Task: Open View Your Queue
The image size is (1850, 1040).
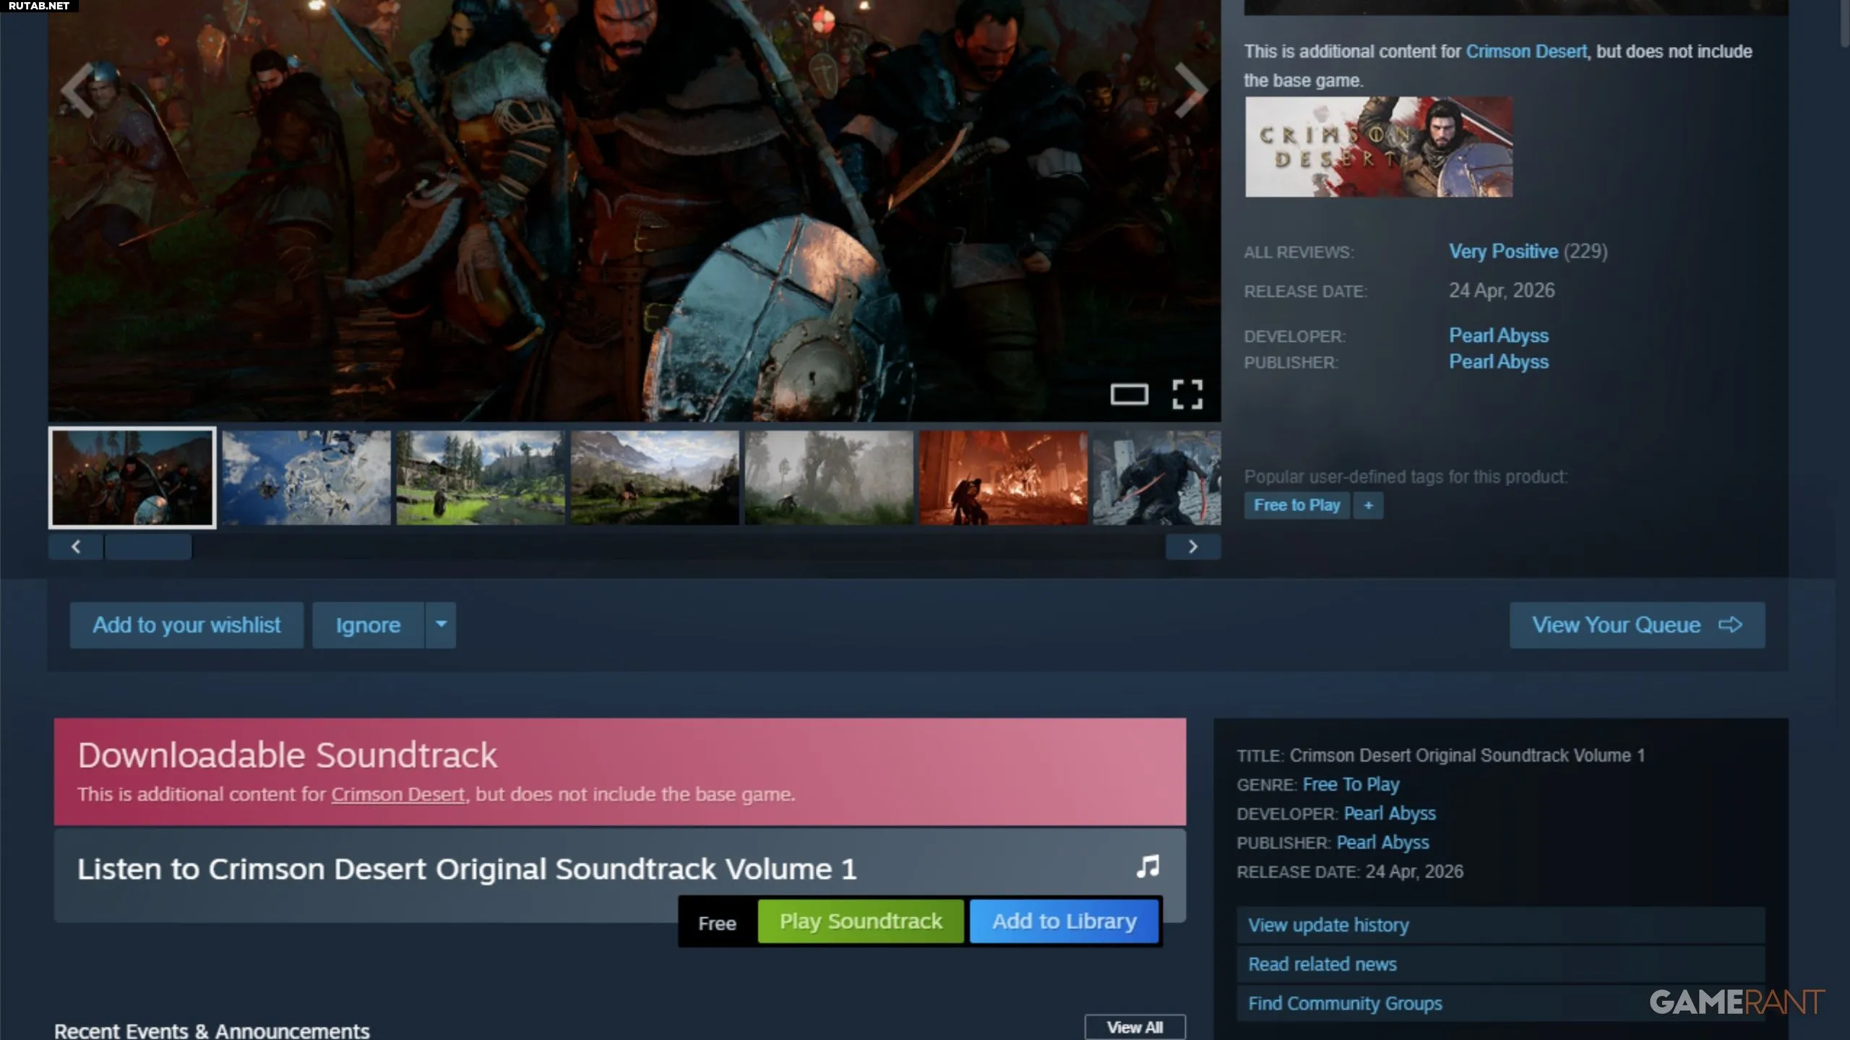Action: pyautogui.click(x=1637, y=625)
